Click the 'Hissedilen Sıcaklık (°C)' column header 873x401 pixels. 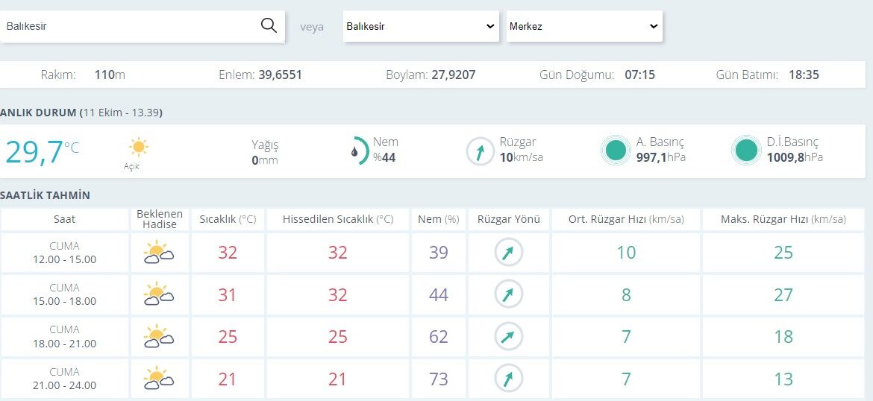pos(338,219)
